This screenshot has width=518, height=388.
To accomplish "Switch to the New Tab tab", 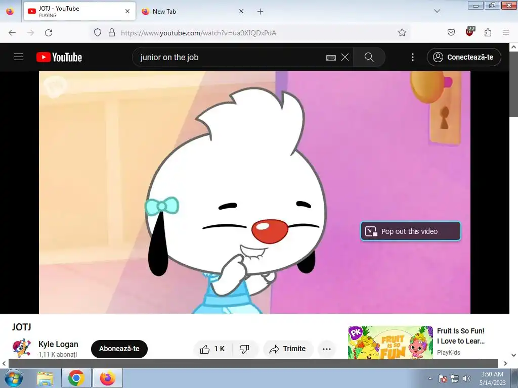I will pyautogui.click(x=193, y=11).
